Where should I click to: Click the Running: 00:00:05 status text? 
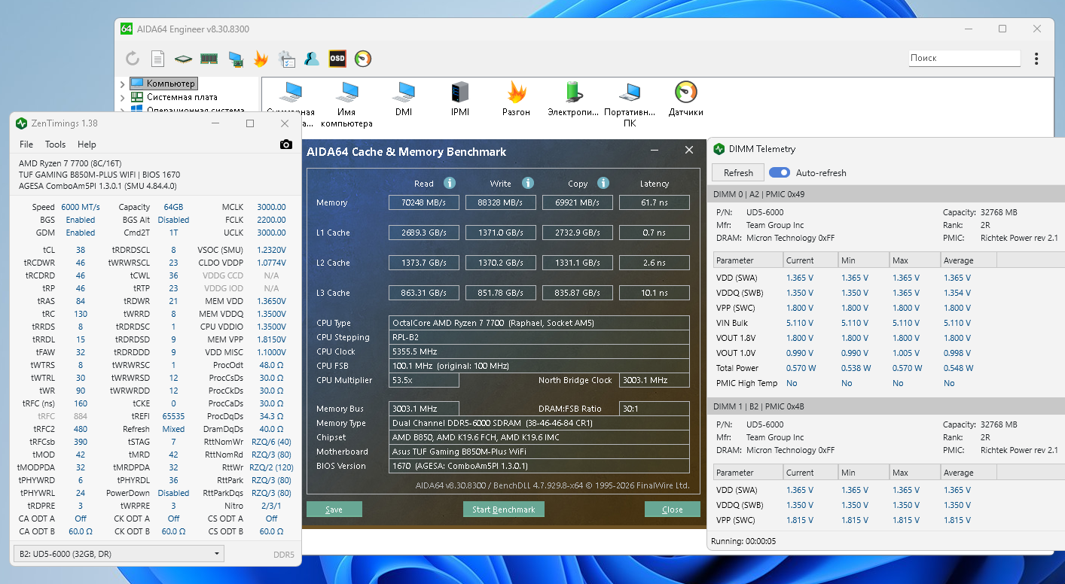[x=743, y=541]
